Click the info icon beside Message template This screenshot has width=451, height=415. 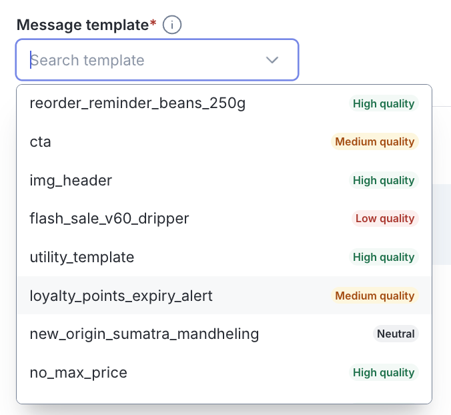171,25
